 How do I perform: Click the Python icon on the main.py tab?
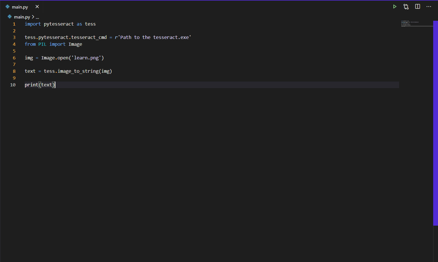click(8, 7)
